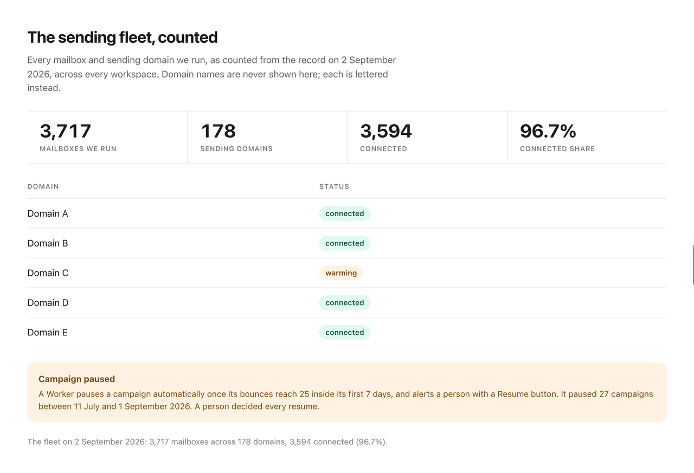Screen dimensions: 694x473
Task: Click Domain B's connected status badge
Action: click(345, 243)
